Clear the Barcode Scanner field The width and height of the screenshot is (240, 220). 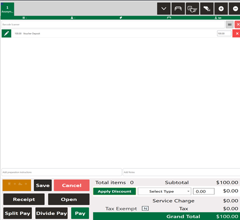click(238, 24)
